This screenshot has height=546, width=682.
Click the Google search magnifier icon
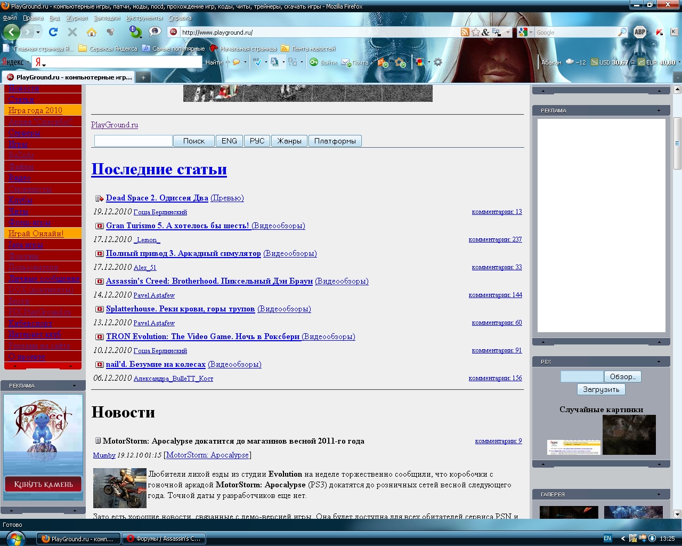coord(622,32)
